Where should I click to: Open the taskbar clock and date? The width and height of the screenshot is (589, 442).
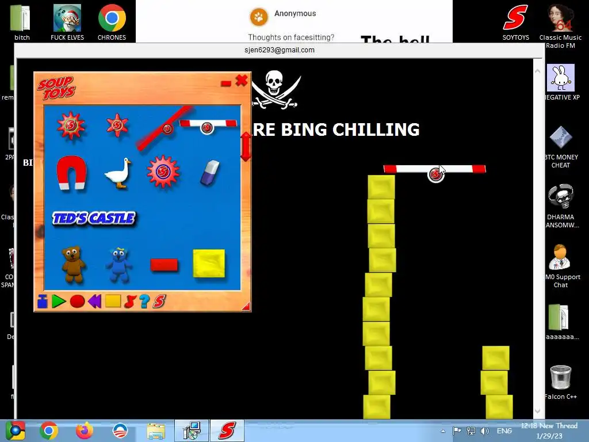(549, 430)
